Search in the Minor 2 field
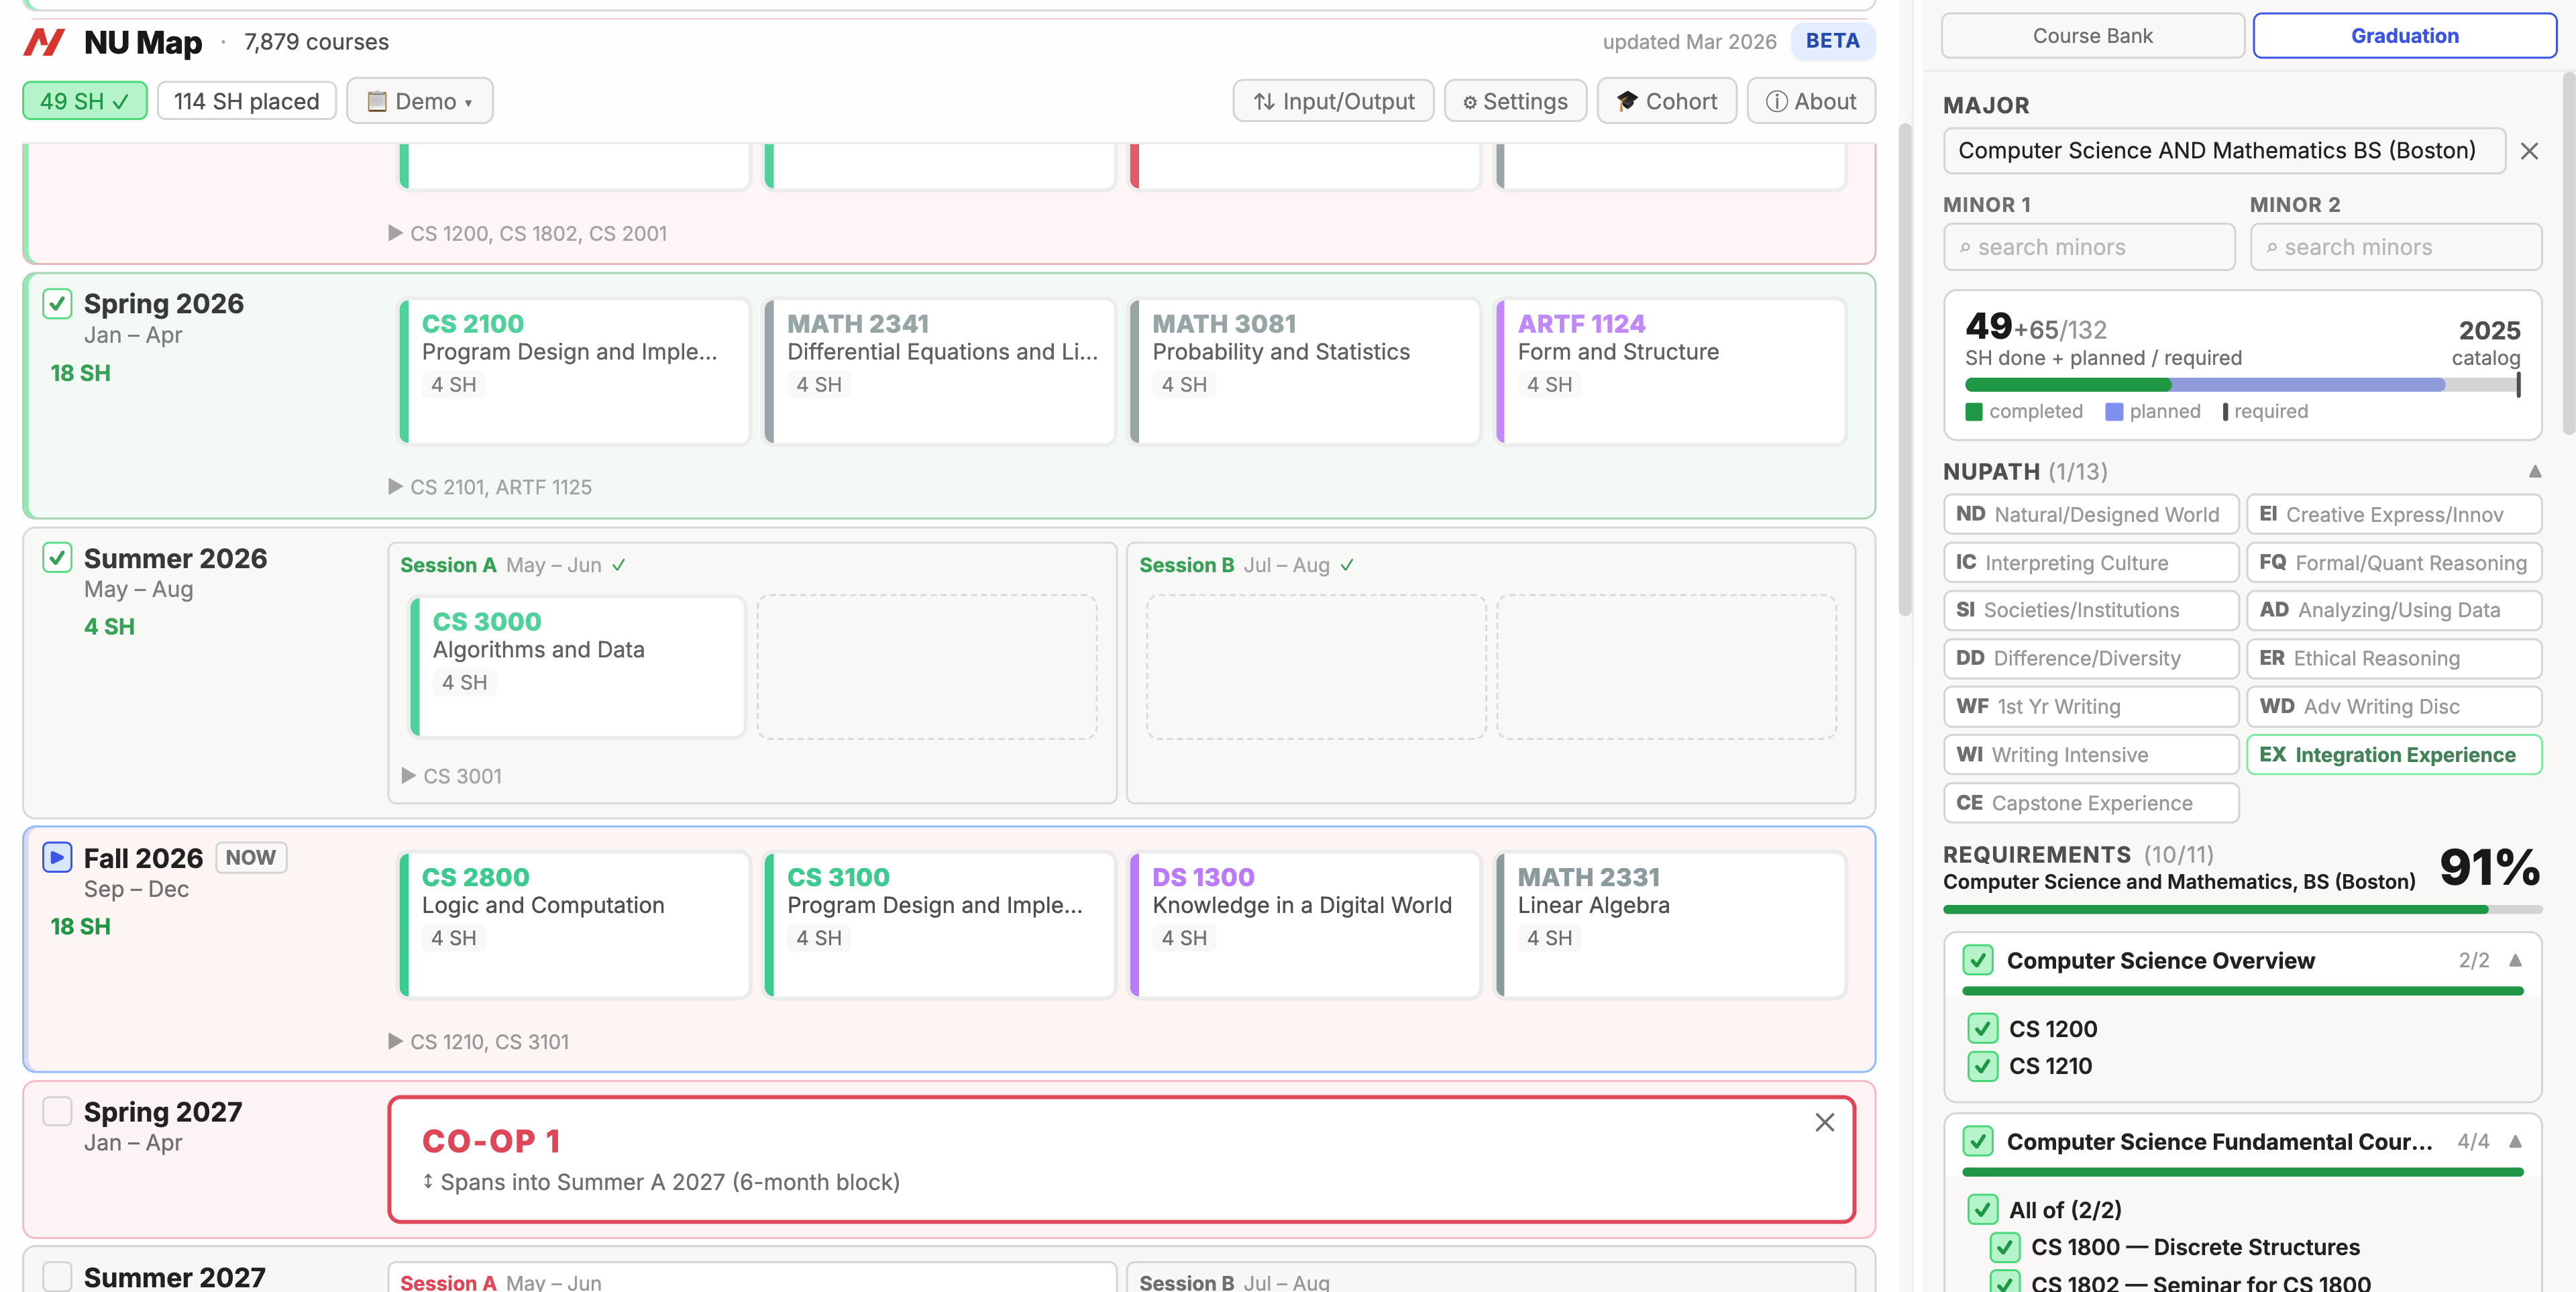 pyautogui.click(x=2395, y=247)
